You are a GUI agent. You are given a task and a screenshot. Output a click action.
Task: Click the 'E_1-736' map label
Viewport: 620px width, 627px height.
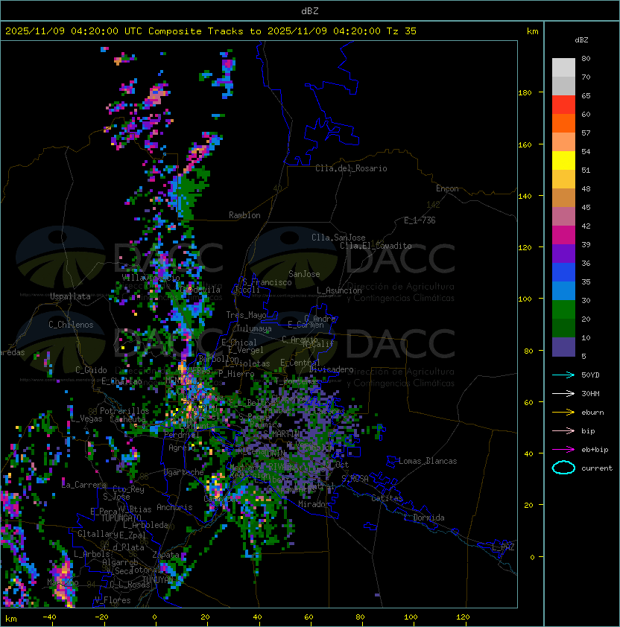pos(420,220)
